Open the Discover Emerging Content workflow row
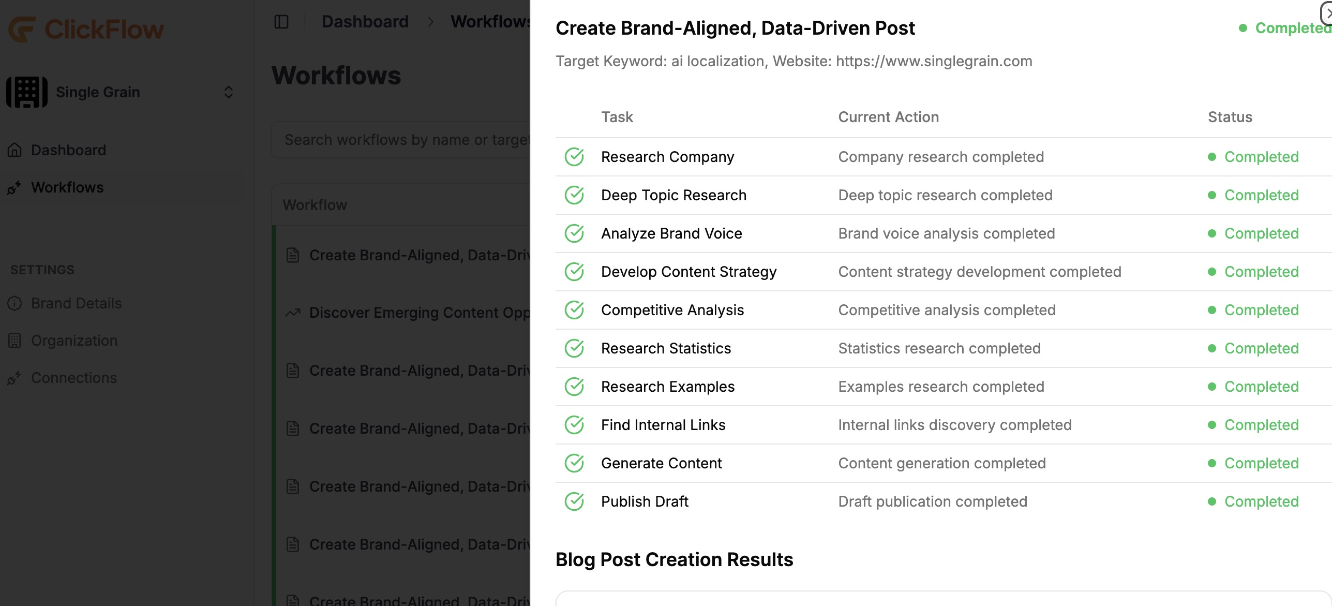The height and width of the screenshot is (606, 1332). pyautogui.click(x=419, y=313)
